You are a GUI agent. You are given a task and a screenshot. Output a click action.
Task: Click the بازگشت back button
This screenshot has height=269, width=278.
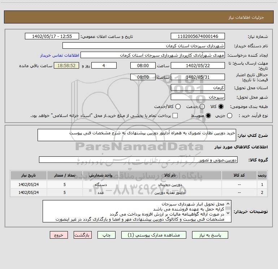coord(83,235)
